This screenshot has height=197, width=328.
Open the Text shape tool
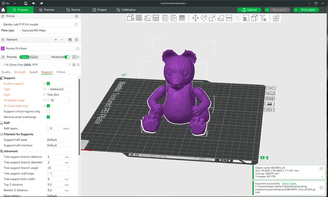[x=263, y=18]
